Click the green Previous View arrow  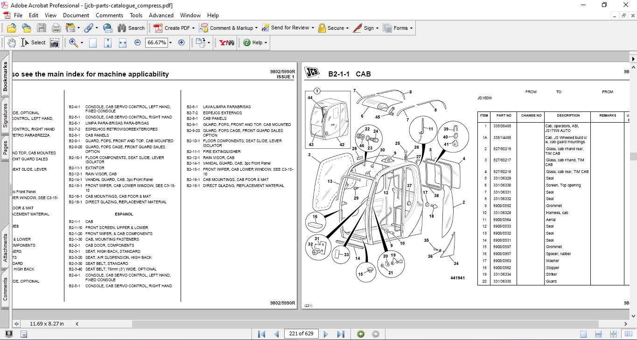point(361,334)
